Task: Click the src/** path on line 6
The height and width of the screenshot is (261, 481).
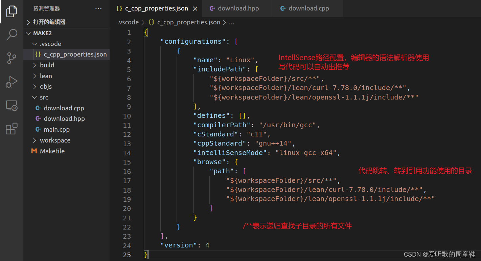Action: [265, 79]
